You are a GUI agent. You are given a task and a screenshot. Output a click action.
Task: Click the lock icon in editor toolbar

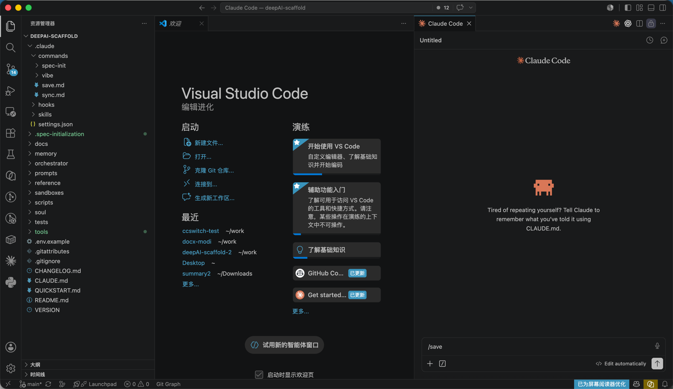(651, 24)
